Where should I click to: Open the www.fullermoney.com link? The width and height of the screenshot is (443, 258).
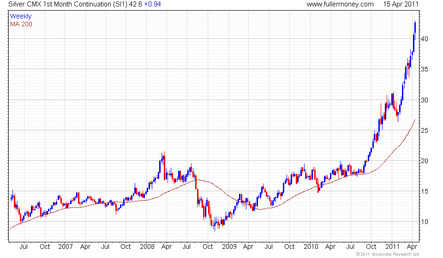click(340, 4)
